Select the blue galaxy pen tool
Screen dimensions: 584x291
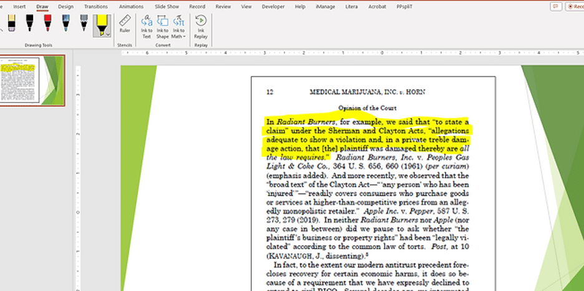(66, 24)
